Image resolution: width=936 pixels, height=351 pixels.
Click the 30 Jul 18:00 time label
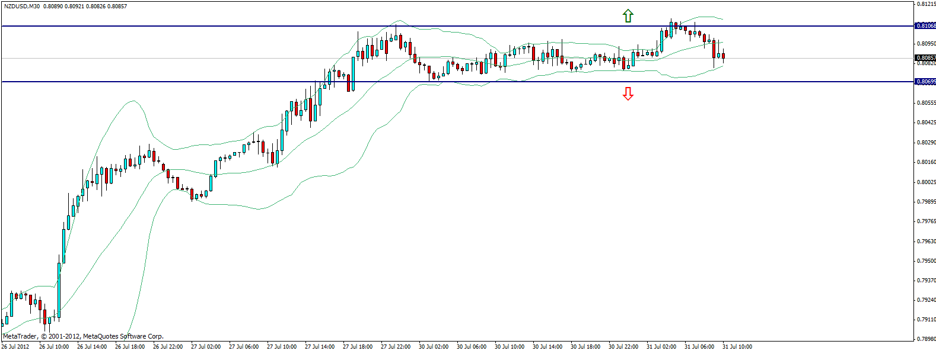click(x=585, y=347)
